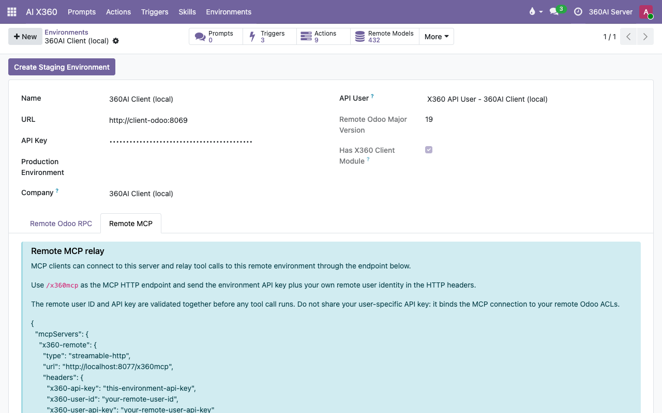
Task: Click the 1 / 1 pager counter
Action: pyautogui.click(x=610, y=37)
